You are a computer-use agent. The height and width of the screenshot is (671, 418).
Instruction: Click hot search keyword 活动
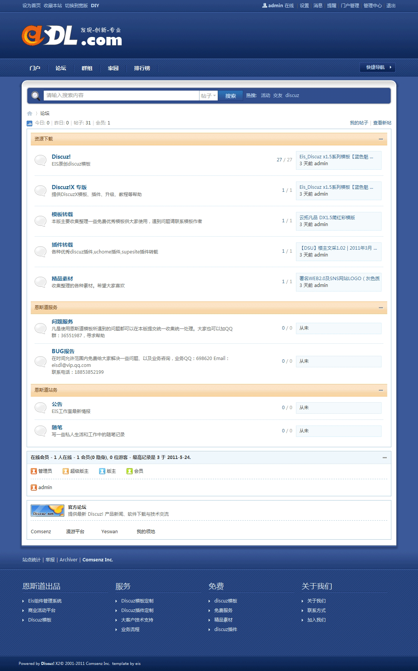click(x=266, y=96)
